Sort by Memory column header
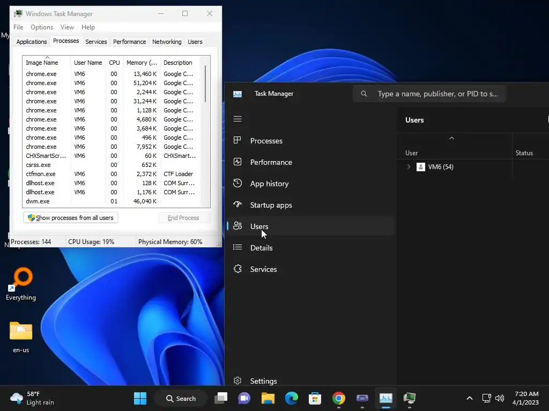Image resolution: width=549 pixels, height=411 pixels. click(x=142, y=63)
